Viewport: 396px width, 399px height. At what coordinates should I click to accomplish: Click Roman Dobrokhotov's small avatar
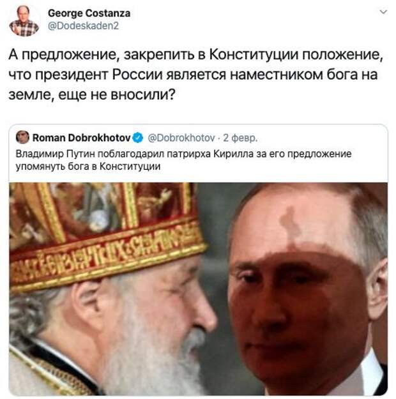point(22,137)
